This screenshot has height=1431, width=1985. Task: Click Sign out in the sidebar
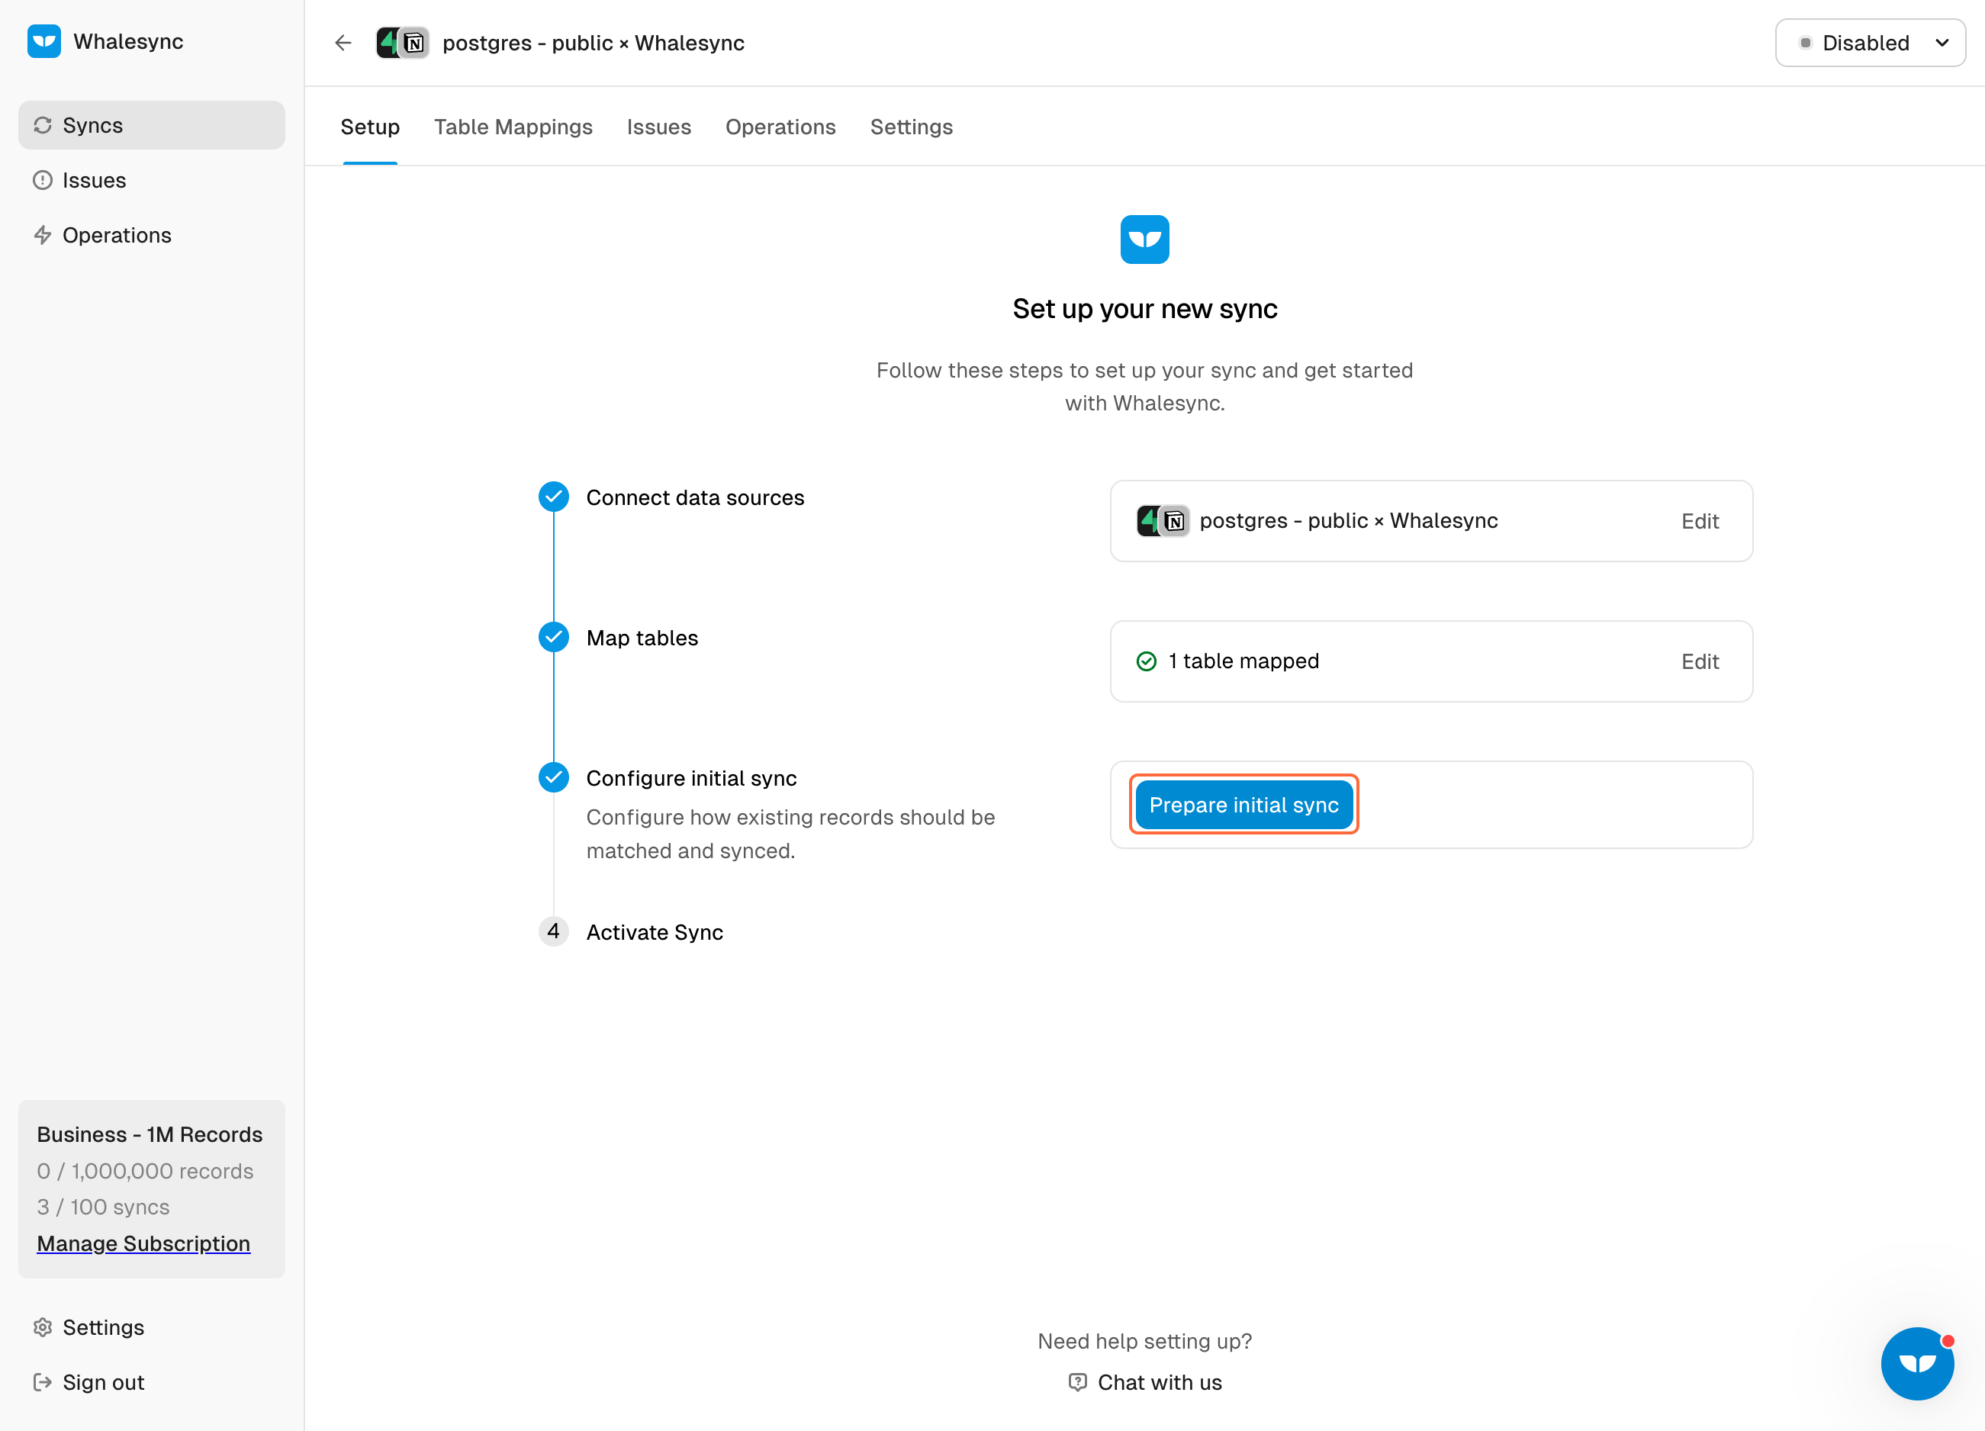point(151,1383)
